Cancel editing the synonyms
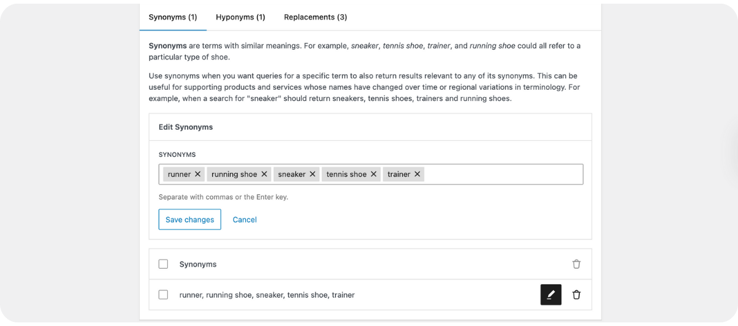The image size is (738, 326). pyautogui.click(x=245, y=220)
